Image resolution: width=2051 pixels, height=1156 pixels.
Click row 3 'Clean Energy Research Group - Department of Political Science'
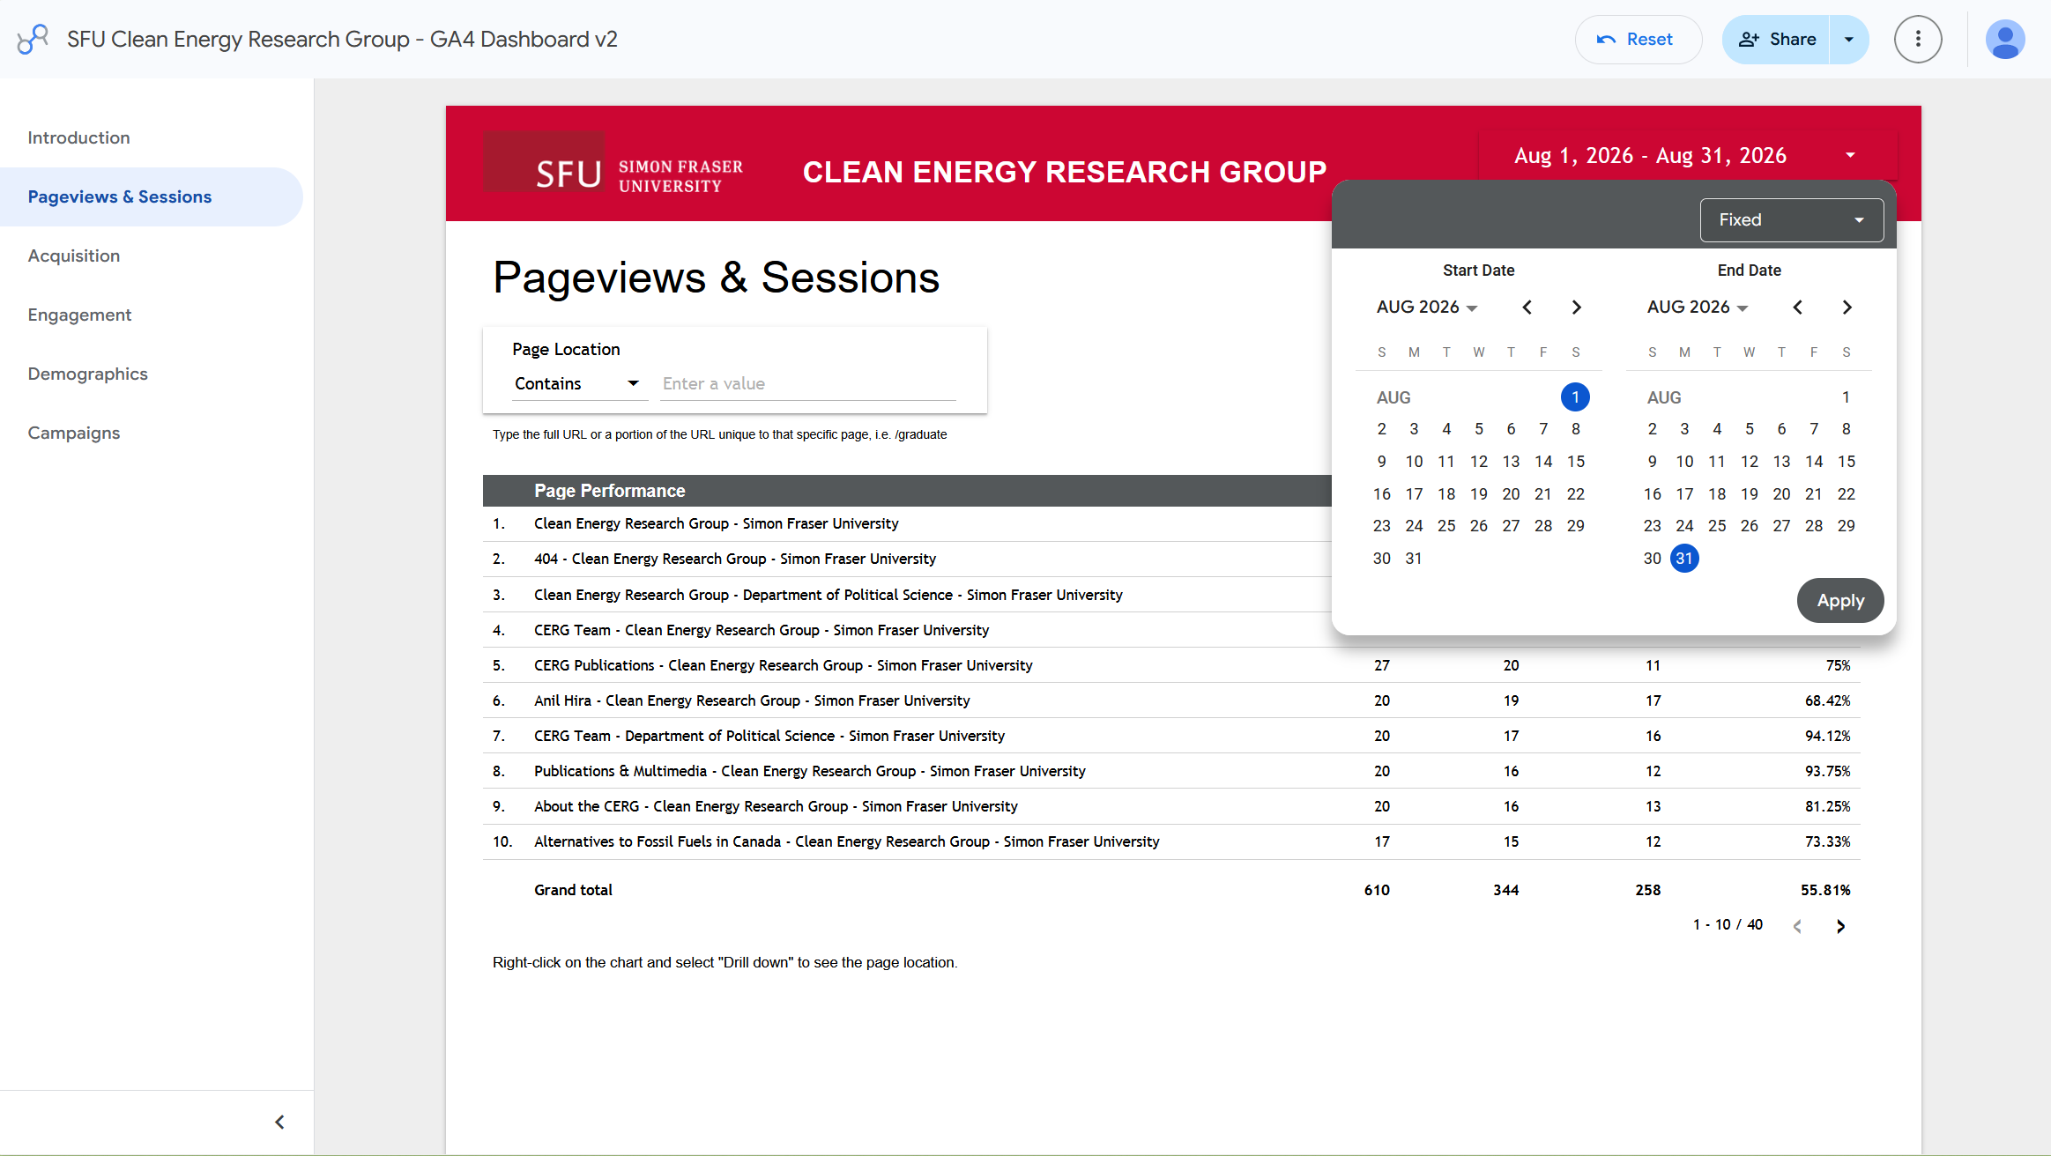[829, 595]
